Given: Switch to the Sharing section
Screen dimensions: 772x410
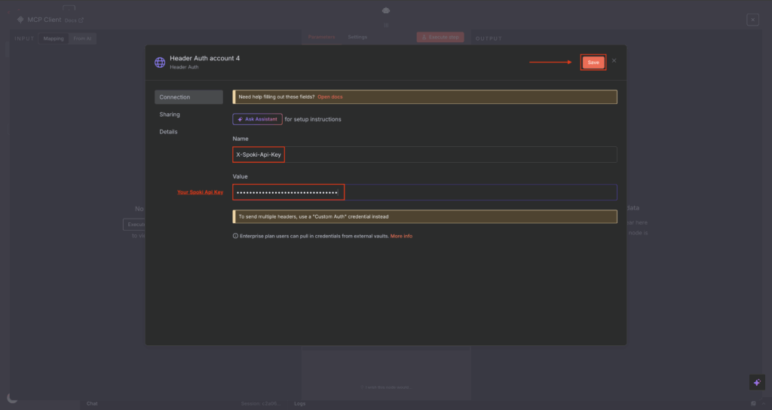Looking at the screenshot, I should [170, 115].
